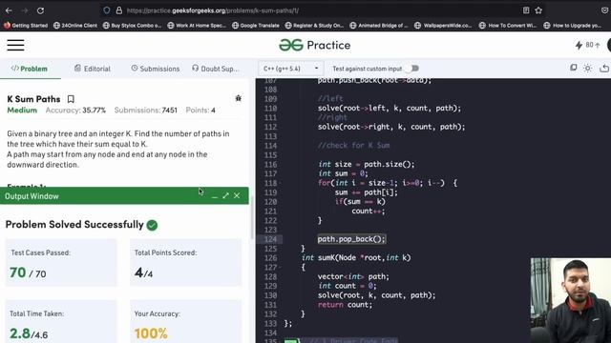Open the Submissions tab
This screenshot has width=611, height=343.
156,69
